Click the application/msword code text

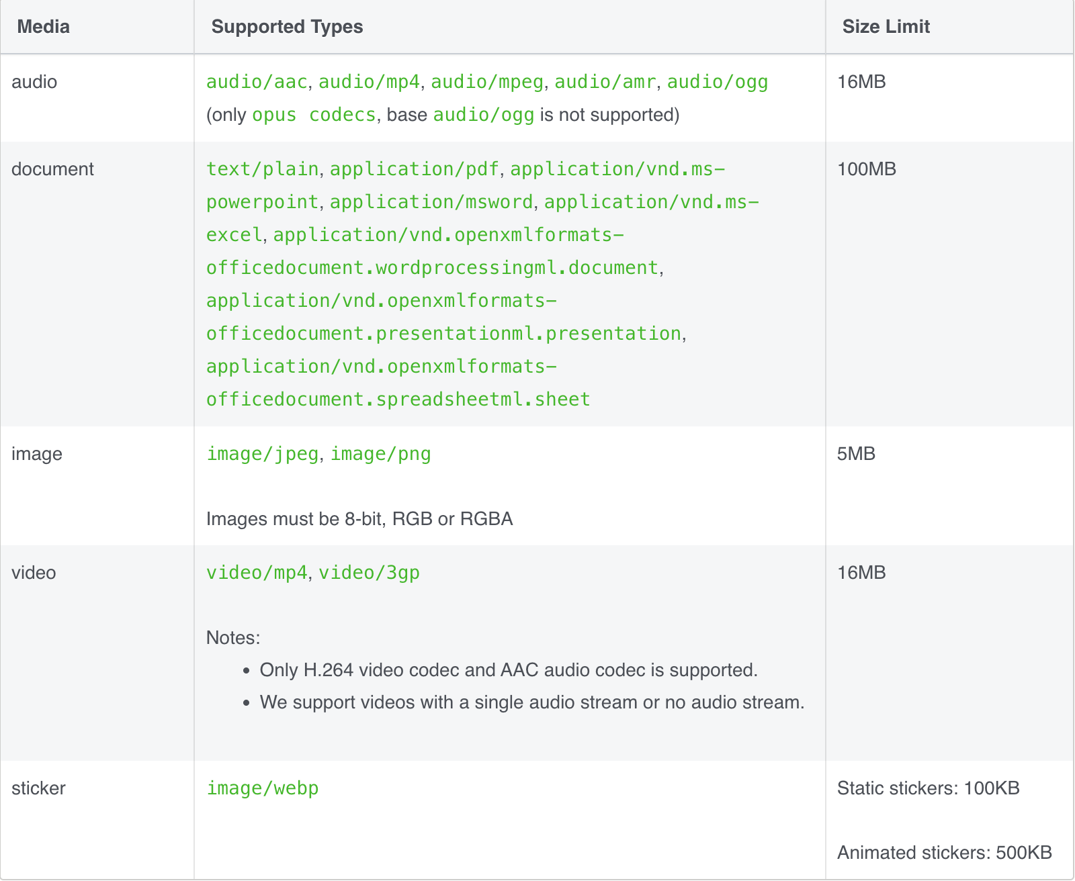click(x=431, y=202)
